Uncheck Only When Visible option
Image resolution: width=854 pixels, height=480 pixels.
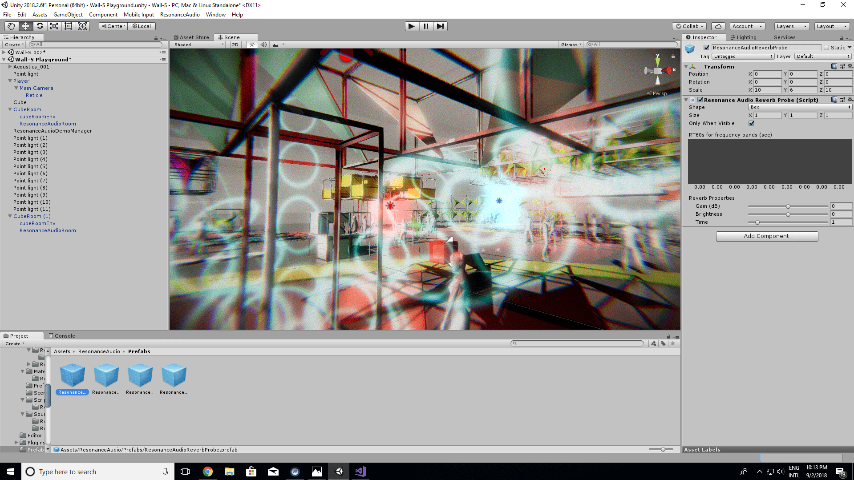pyautogui.click(x=751, y=123)
